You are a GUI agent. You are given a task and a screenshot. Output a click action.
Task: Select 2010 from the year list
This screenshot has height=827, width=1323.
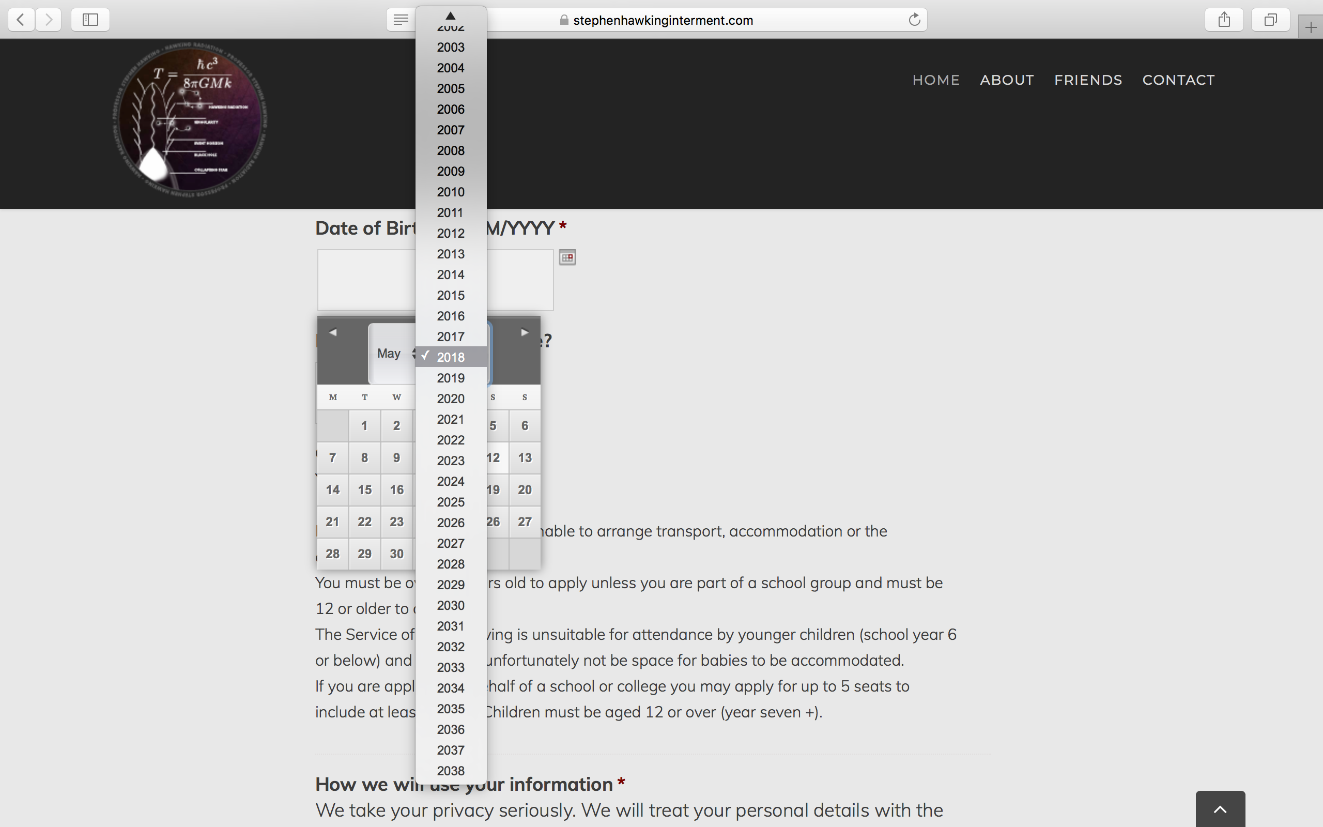pos(451,192)
